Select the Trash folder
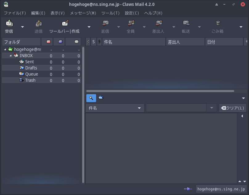 pos(41,80)
